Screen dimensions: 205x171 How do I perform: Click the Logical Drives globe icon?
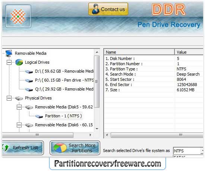pyautogui.click(x=19, y=62)
